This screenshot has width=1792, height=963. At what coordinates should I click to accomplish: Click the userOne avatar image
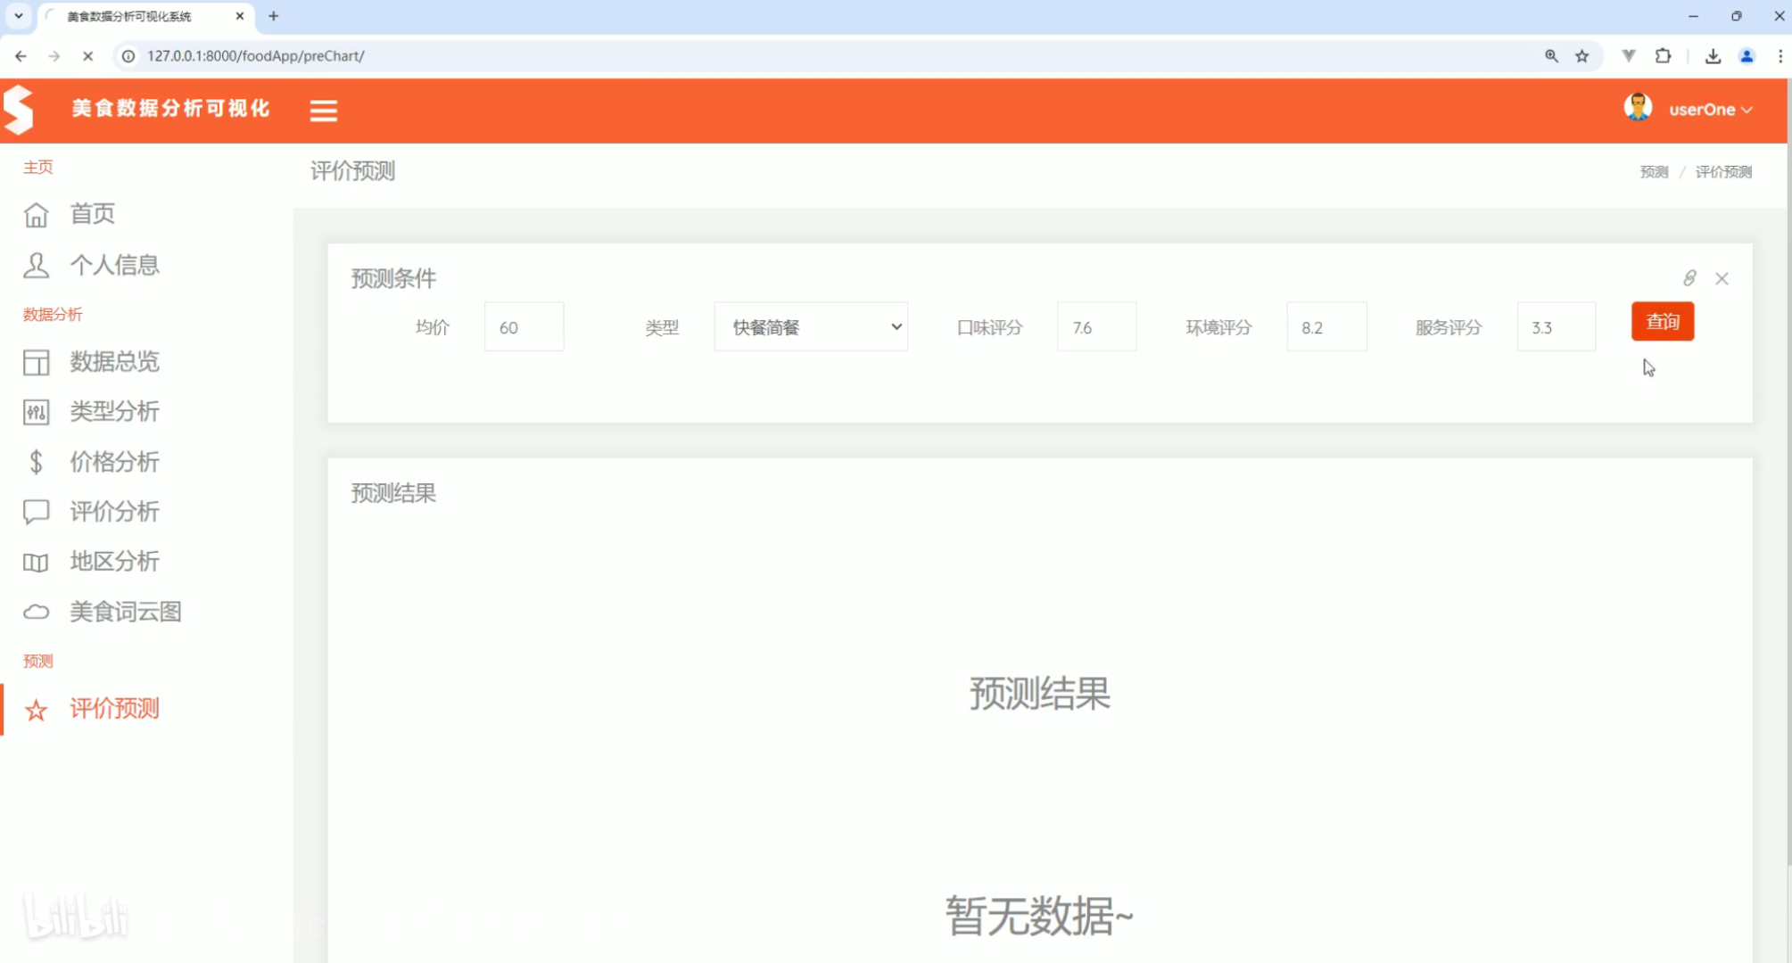(x=1638, y=108)
